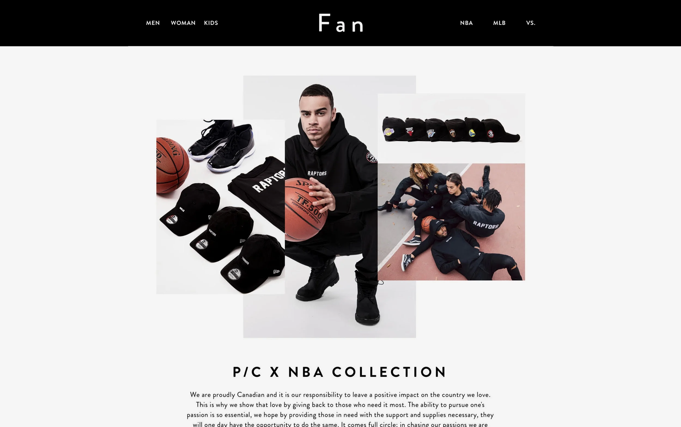Open the center photo of the crouching model

coord(330,207)
